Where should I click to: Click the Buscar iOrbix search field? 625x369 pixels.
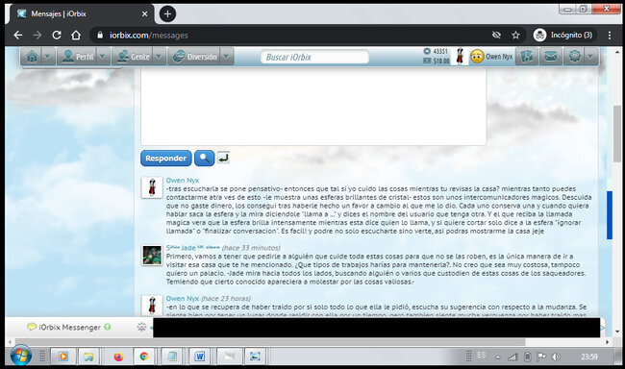click(314, 57)
